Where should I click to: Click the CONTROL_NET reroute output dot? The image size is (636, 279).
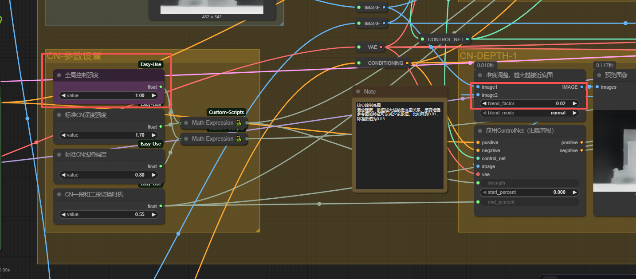[x=467, y=39]
